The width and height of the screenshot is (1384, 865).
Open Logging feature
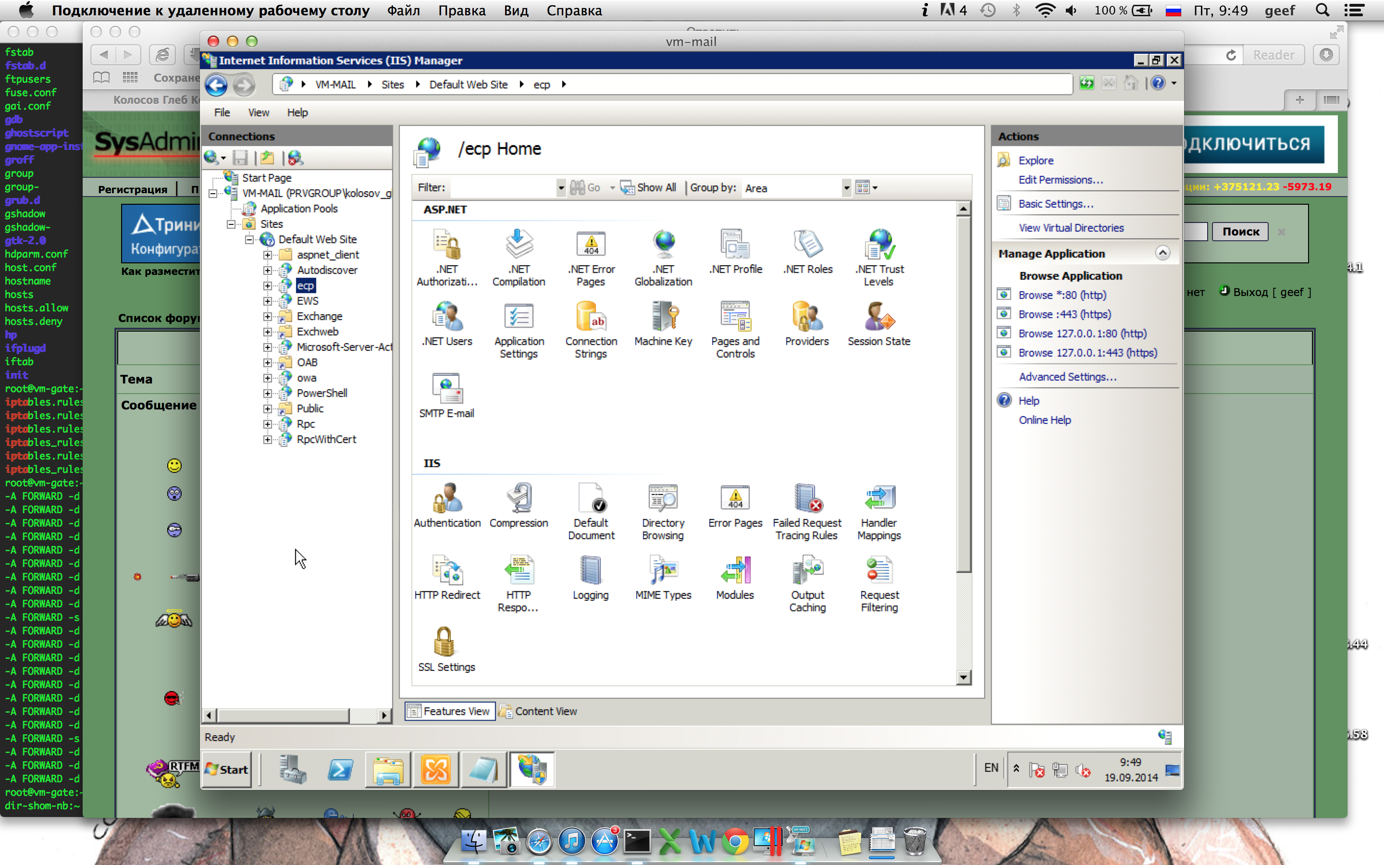(591, 577)
